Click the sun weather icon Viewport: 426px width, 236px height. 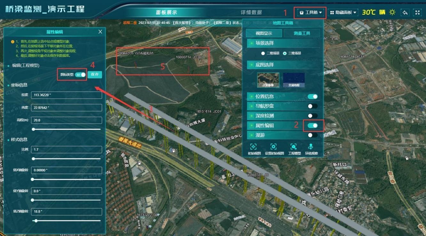[392, 12]
